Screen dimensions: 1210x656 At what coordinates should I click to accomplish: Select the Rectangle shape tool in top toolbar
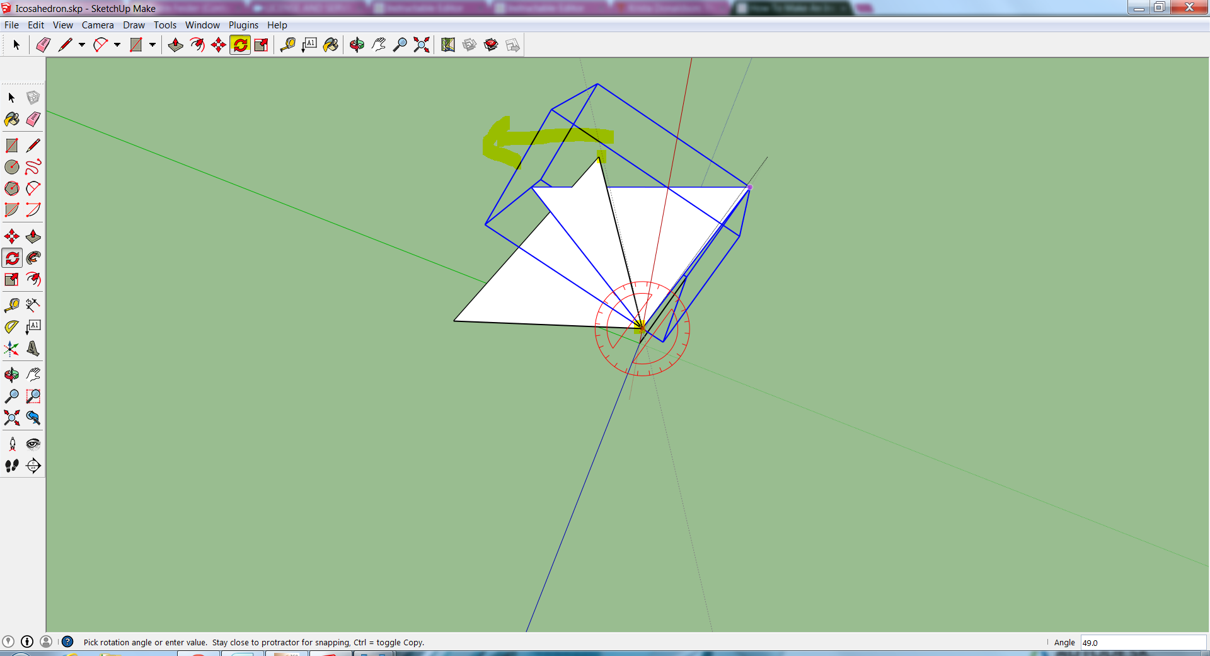(135, 45)
